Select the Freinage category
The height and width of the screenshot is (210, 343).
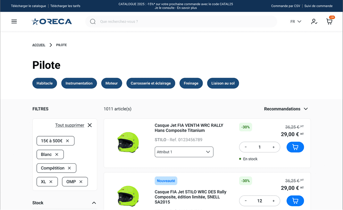pyautogui.click(x=191, y=83)
